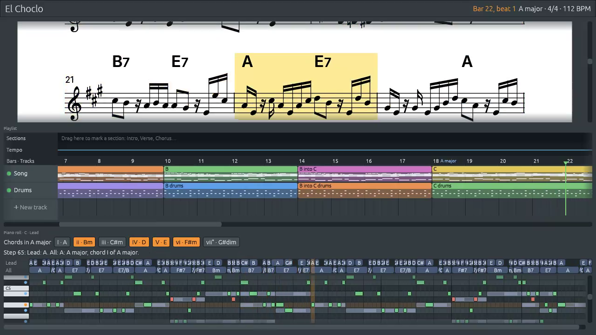Toggle the I · A chord button
596x335 pixels.
point(62,242)
